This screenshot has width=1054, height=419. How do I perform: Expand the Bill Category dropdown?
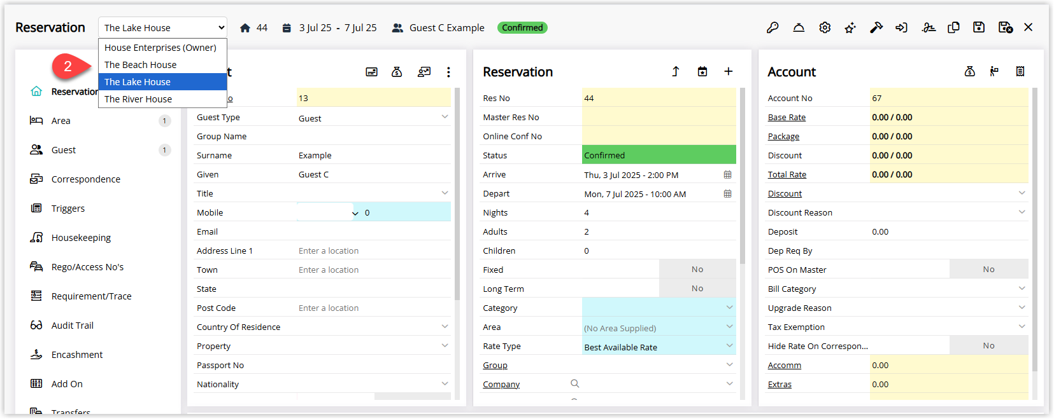[x=1022, y=289]
